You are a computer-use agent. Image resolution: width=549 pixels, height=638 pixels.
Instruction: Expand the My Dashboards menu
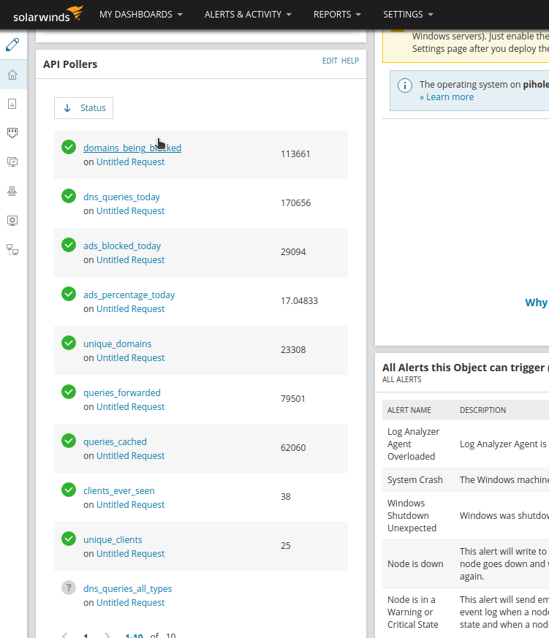pyautogui.click(x=141, y=14)
